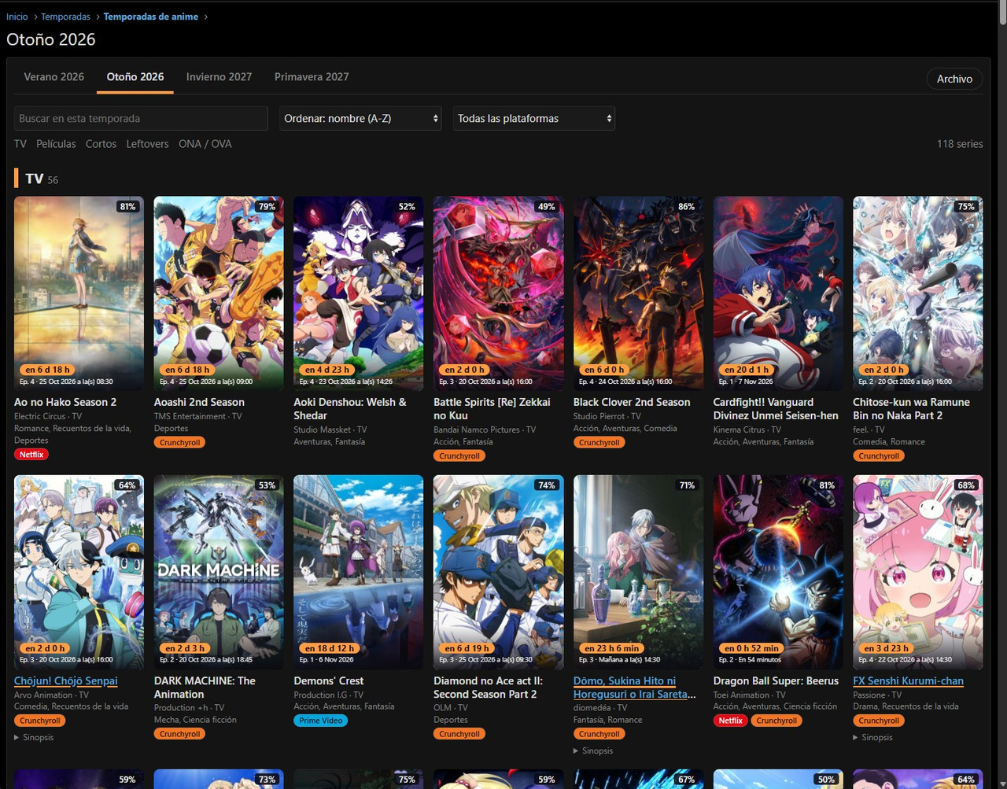The width and height of the screenshot is (1007, 789).
Task: Go to the Invierno 2027 tab
Action: pyautogui.click(x=219, y=77)
